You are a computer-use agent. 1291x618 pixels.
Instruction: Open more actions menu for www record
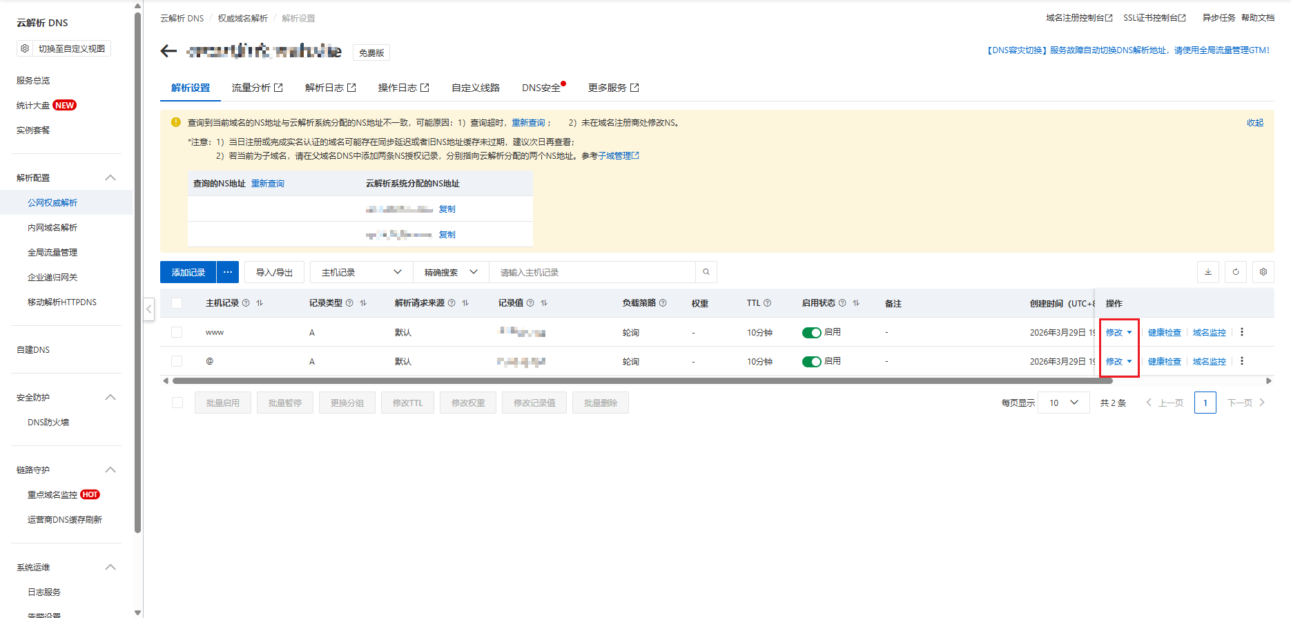pyautogui.click(x=1241, y=332)
